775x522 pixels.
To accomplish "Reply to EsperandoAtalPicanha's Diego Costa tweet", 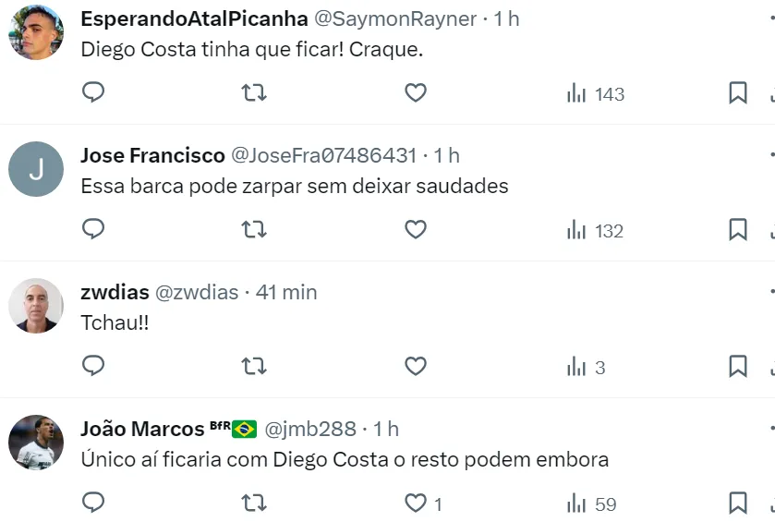I will pos(93,92).
